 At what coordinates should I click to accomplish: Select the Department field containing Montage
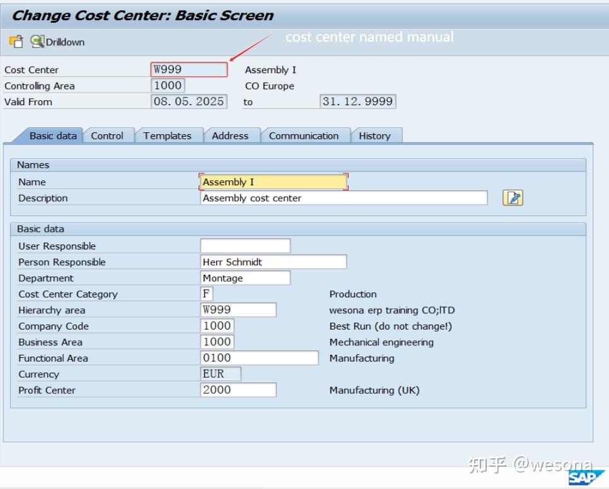point(245,278)
